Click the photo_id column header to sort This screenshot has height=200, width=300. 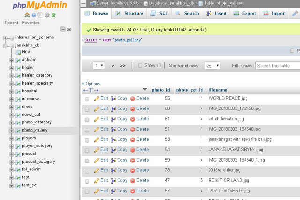click(161, 90)
